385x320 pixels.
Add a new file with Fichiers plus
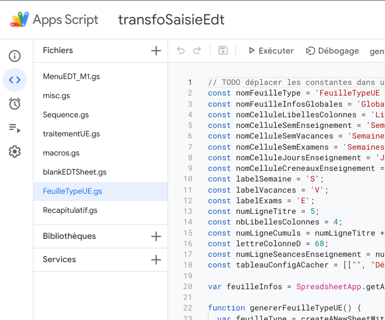(156, 50)
